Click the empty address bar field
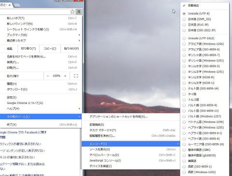The image size is (232, 176). coord(35,12)
